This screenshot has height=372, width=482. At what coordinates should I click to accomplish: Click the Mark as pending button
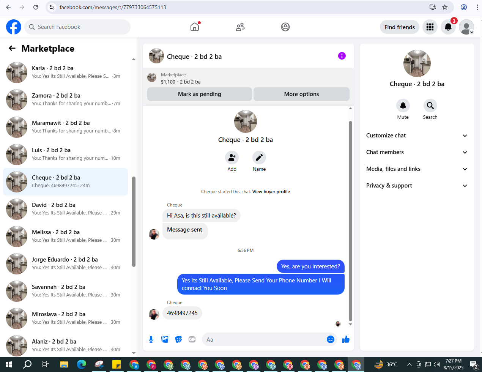tap(200, 94)
